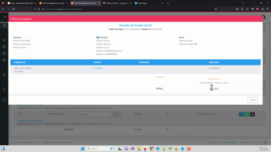
Task: Click the SUBTOTAL column header
Action: pyautogui.click(x=214, y=62)
